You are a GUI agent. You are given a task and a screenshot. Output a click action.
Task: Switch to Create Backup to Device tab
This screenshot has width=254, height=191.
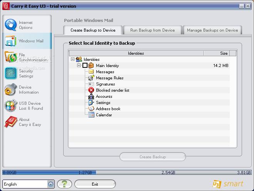pyautogui.click(x=93, y=30)
